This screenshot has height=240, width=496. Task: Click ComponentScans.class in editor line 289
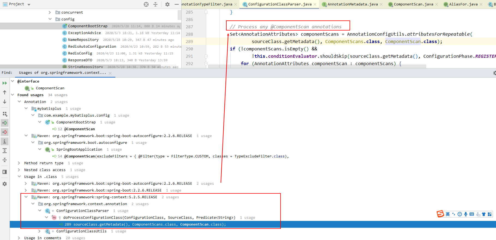pos(352,41)
